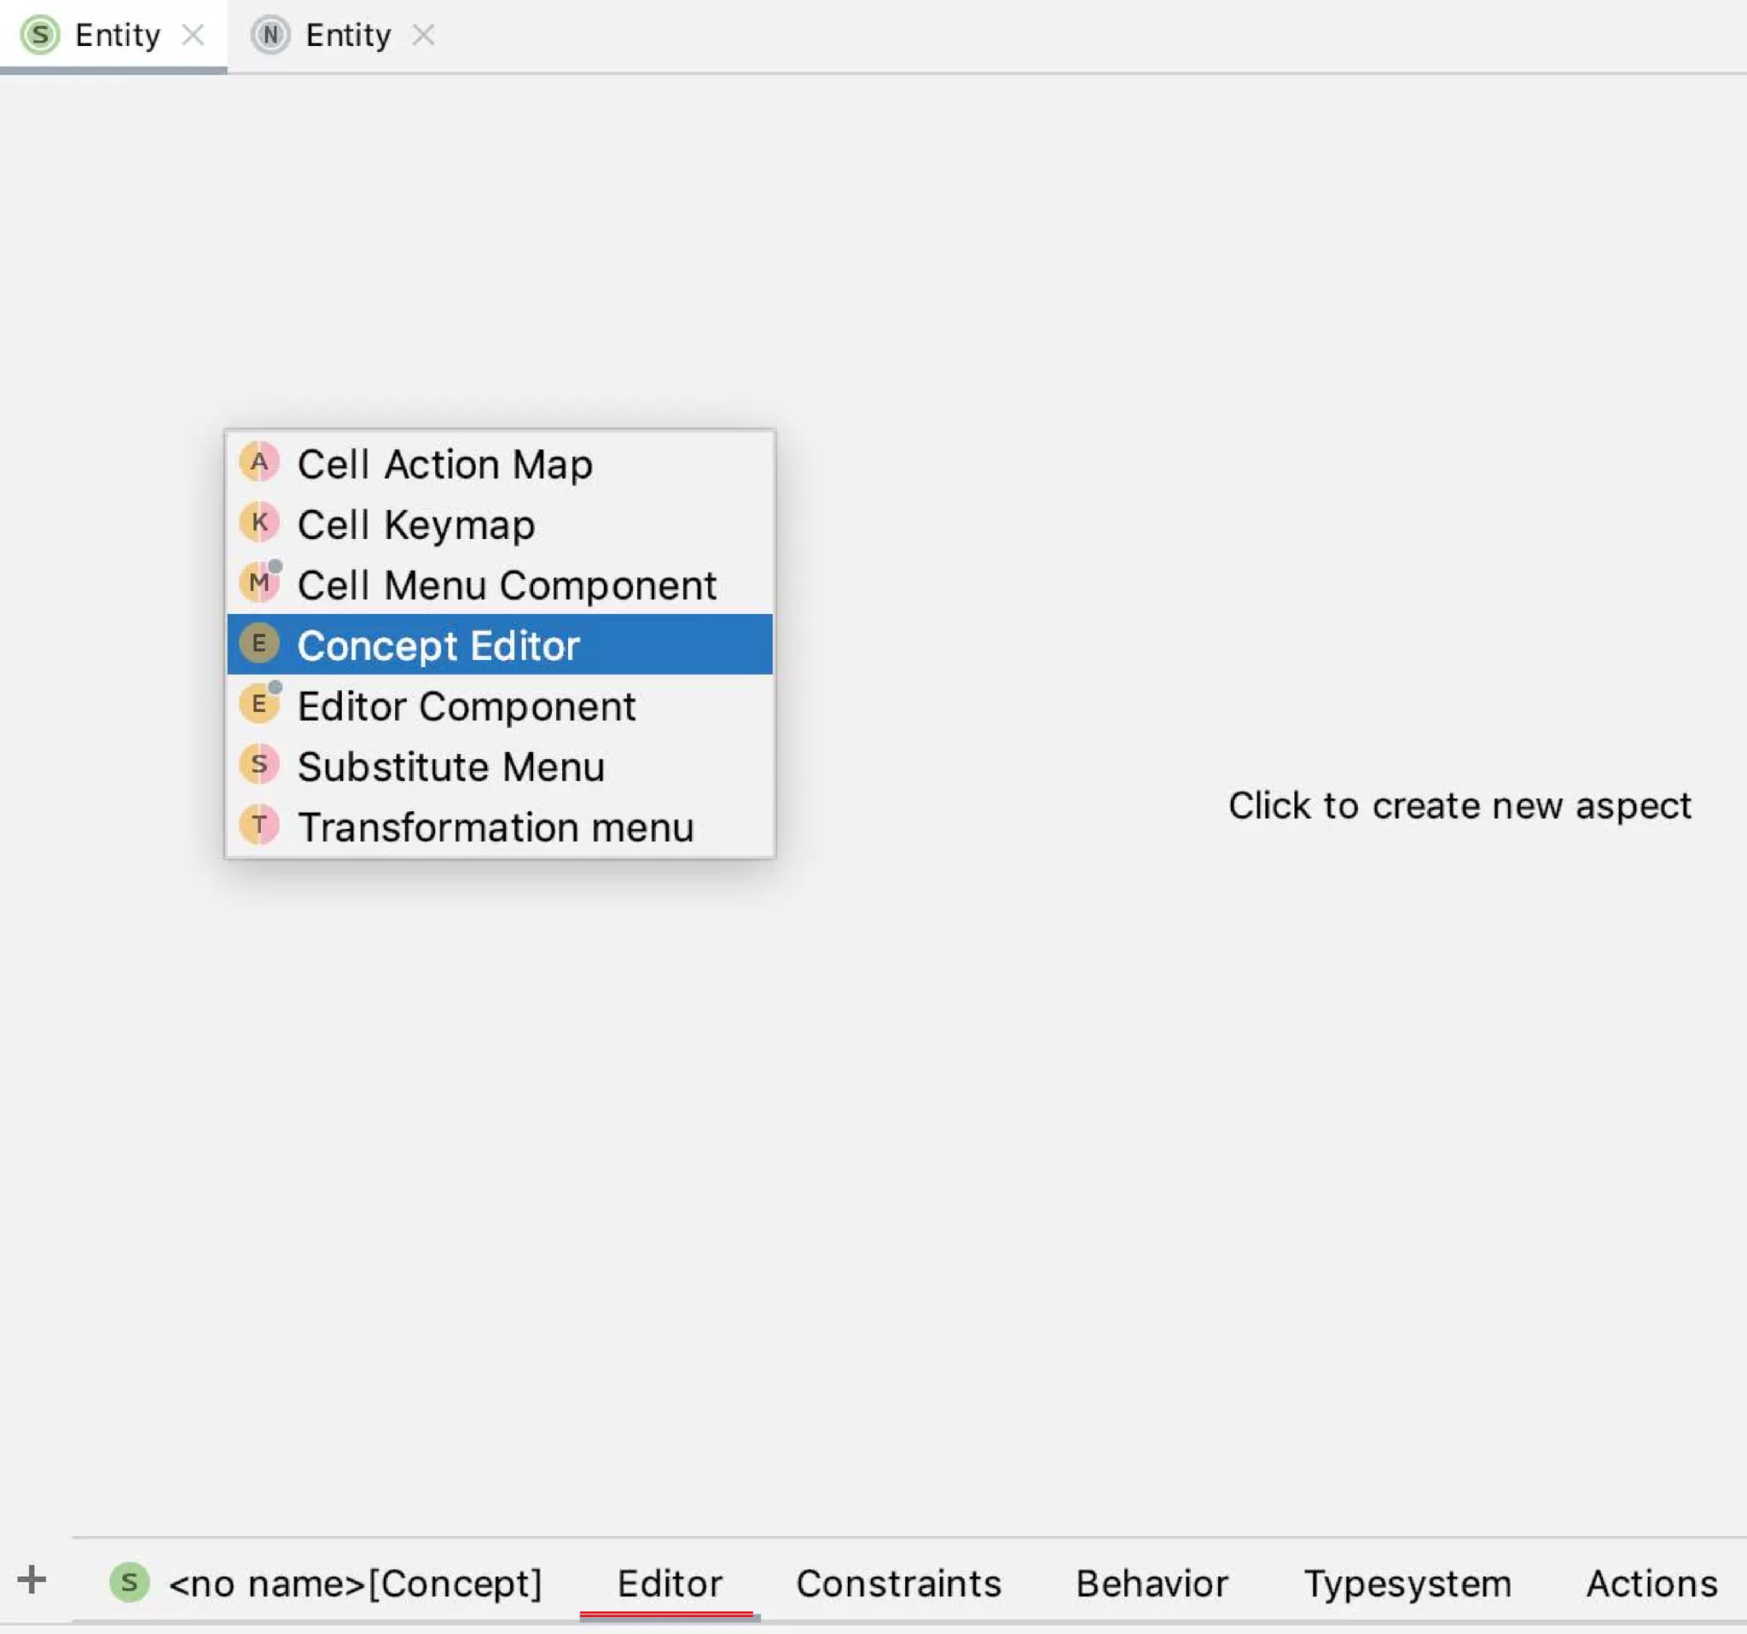Switch to the second Entity tab
Screen dimensions: 1747x1634
click(347, 35)
